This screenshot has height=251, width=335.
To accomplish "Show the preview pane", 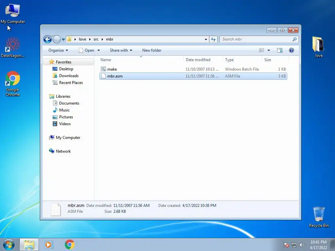I will tap(280, 50).
